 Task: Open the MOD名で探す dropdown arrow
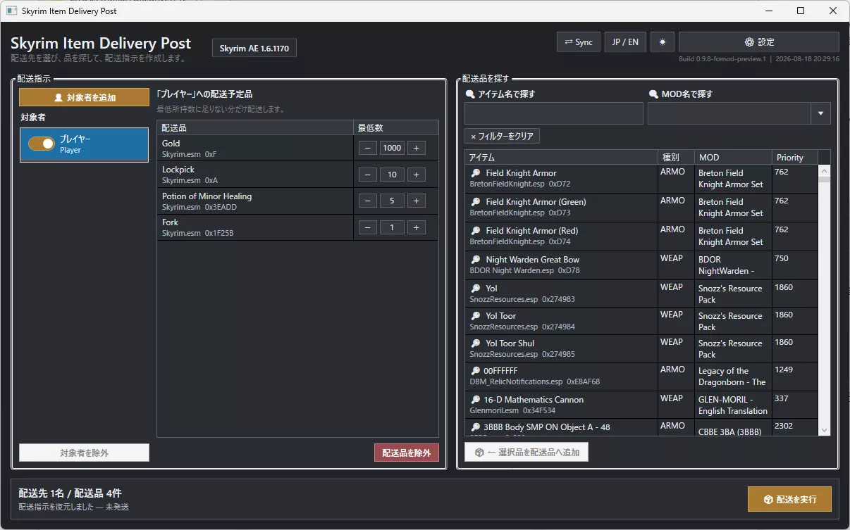[x=821, y=113]
